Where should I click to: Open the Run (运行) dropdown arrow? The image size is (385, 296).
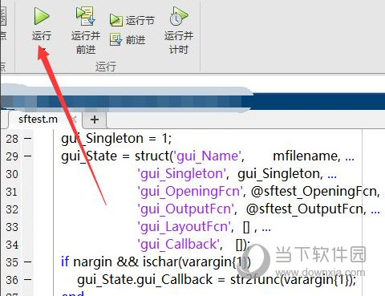(x=43, y=49)
